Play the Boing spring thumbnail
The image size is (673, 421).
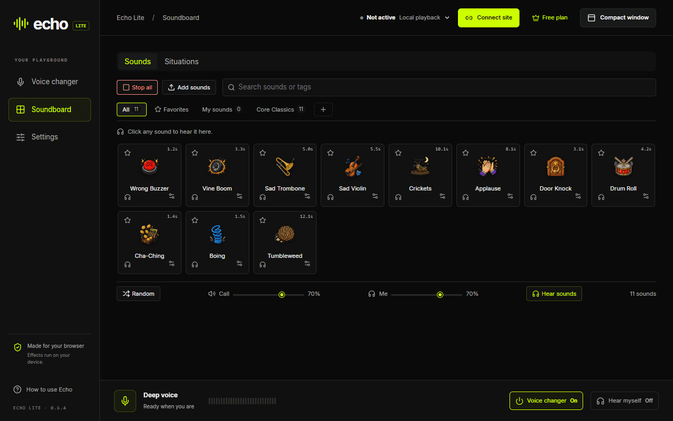click(217, 234)
